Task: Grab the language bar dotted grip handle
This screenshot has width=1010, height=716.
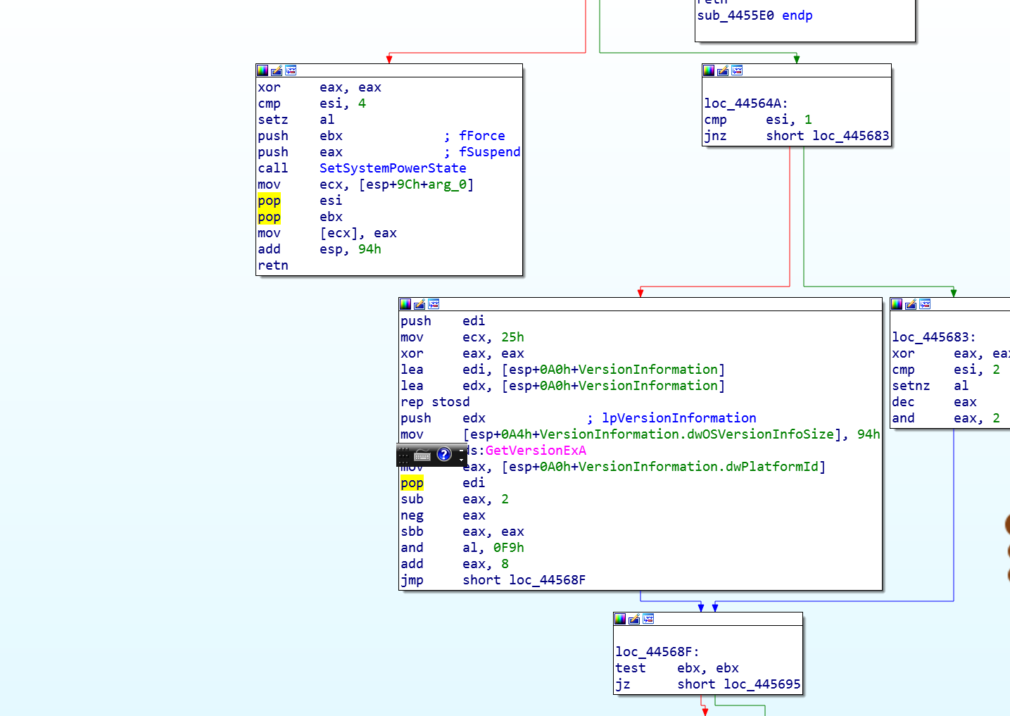Action: click(403, 455)
